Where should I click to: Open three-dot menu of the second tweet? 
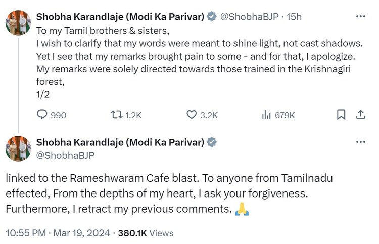click(360, 142)
